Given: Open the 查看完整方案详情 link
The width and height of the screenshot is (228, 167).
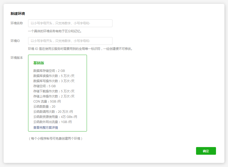Looking at the screenshot, I should [45, 127].
